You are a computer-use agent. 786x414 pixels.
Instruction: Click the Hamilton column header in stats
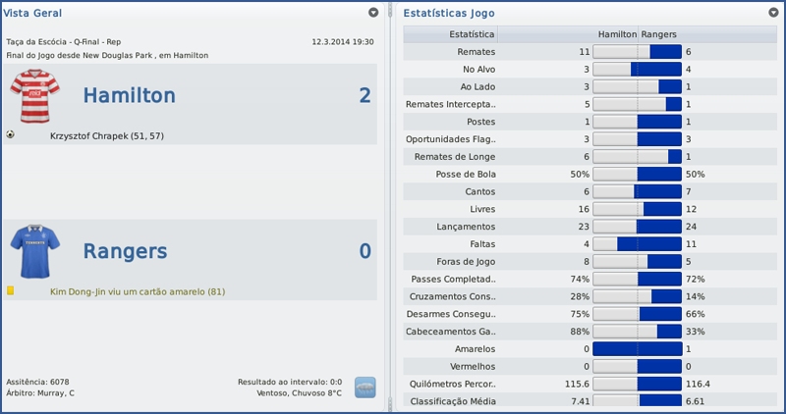click(617, 33)
